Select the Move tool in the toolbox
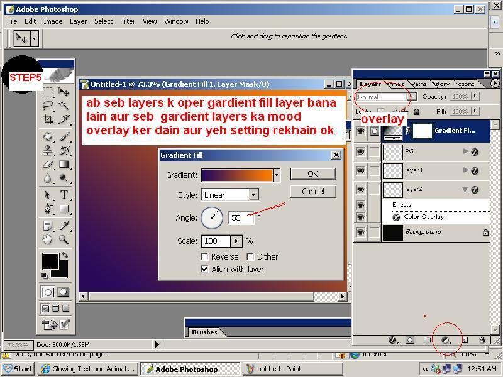This screenshot has height=377, width=503. (64, 92)
